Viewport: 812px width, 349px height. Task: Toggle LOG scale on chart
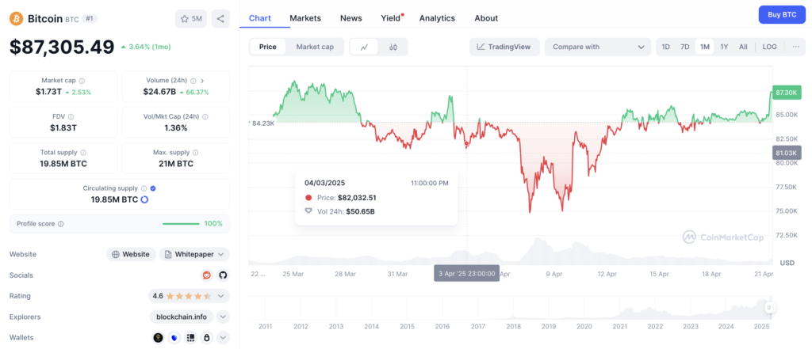769,47
